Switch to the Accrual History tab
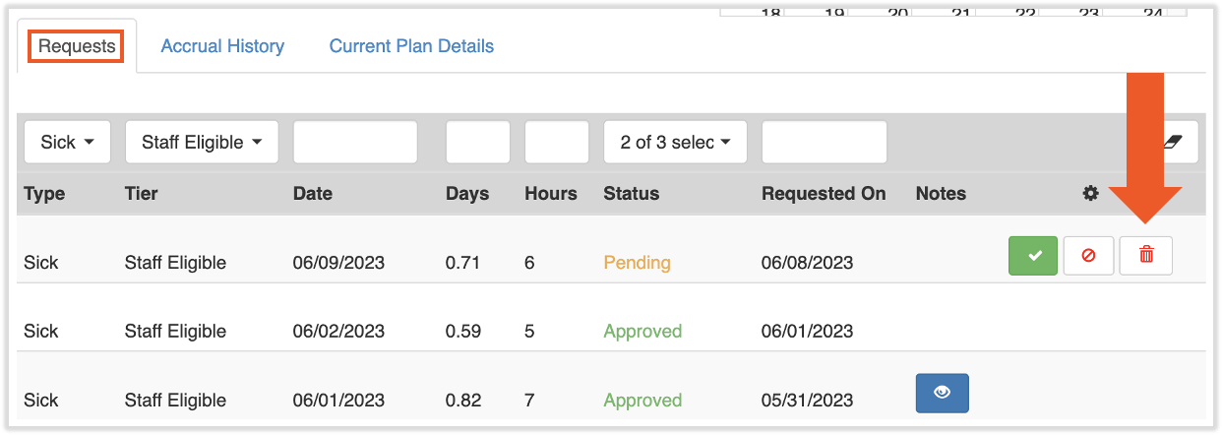 tap(222, 46)
